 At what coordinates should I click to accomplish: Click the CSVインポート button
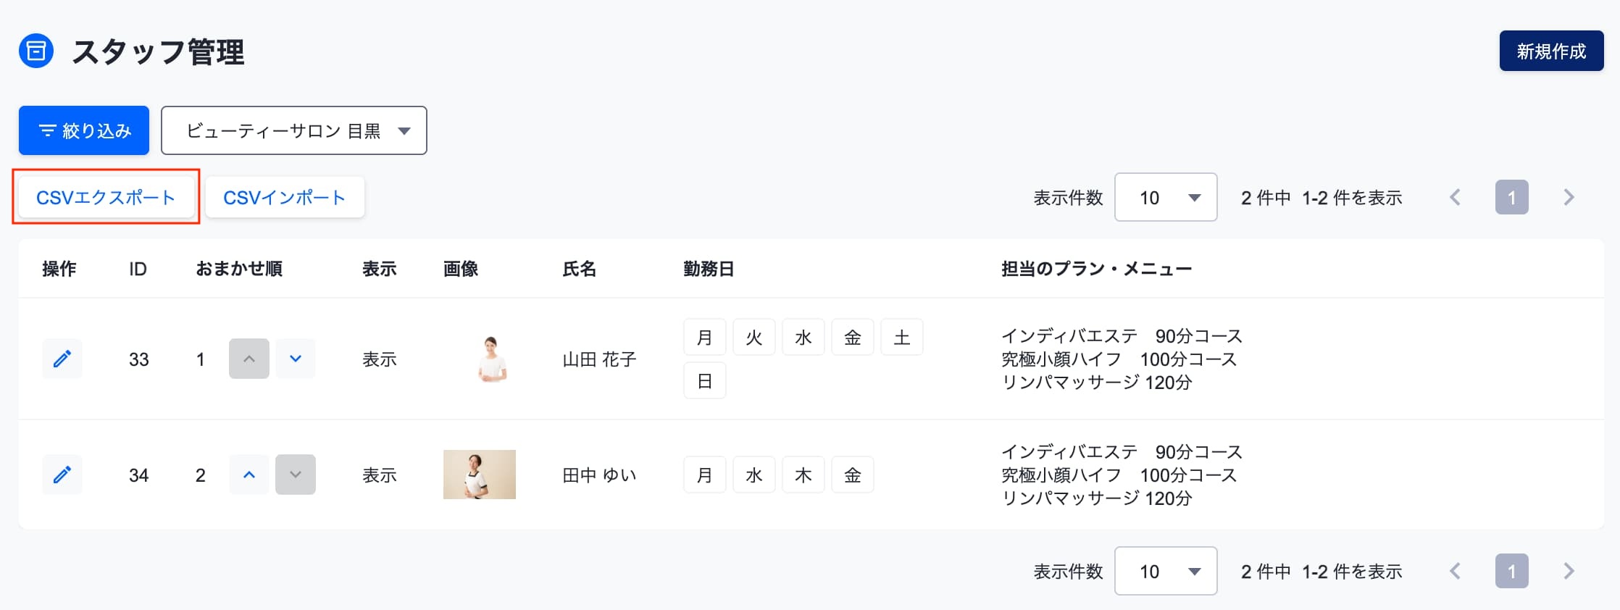[x=285, y=197]
